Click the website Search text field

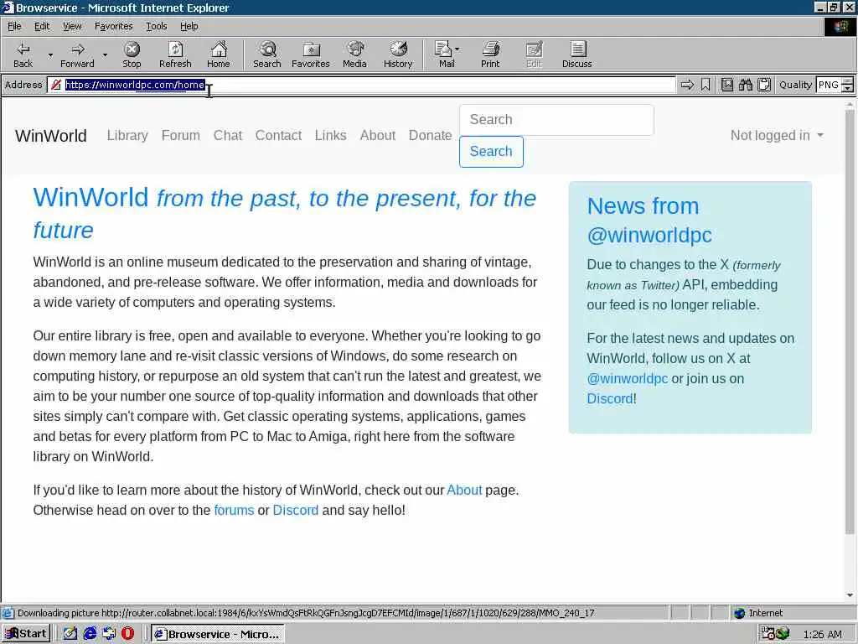(x=556, y=120)
